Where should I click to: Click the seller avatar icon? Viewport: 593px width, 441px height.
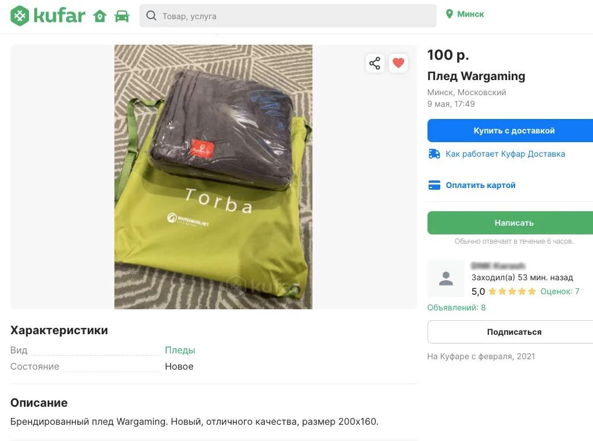[x=446, y=279]
